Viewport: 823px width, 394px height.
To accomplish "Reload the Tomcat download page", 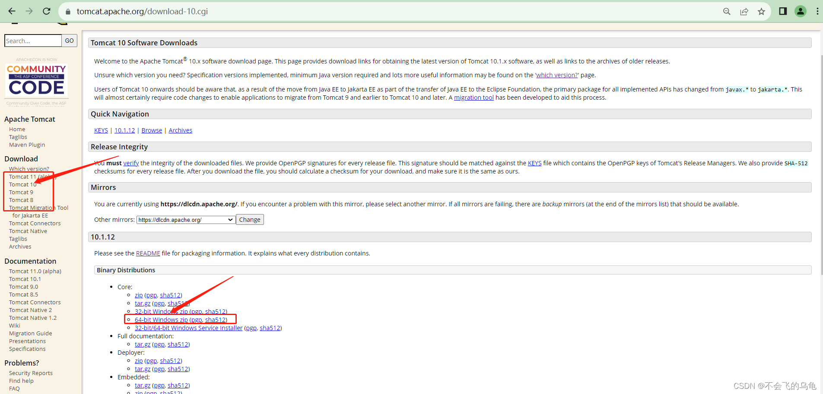I will [x=47, y=11].
